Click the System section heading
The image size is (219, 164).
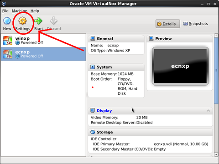pos(104,67)
